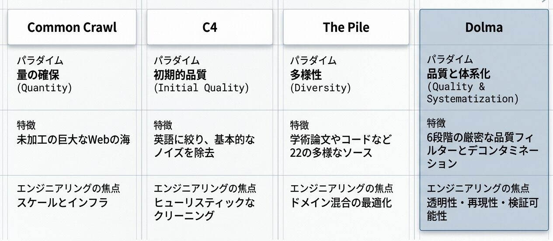Select the 初期的品質 heading in C4
This screenshot has width=553, height=241.
pos(180,75)
